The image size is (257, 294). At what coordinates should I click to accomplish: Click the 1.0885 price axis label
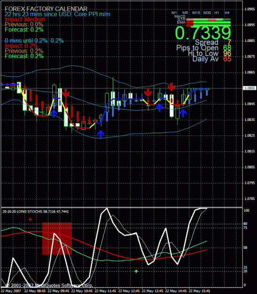pyautogui.click(x=249, y=40)
